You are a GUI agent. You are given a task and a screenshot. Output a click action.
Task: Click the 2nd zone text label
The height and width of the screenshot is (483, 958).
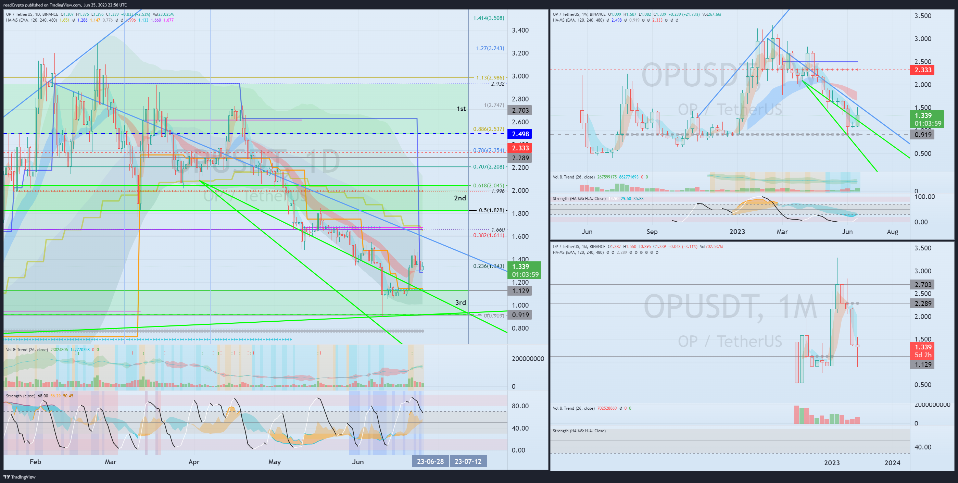(x=460, y=198)
